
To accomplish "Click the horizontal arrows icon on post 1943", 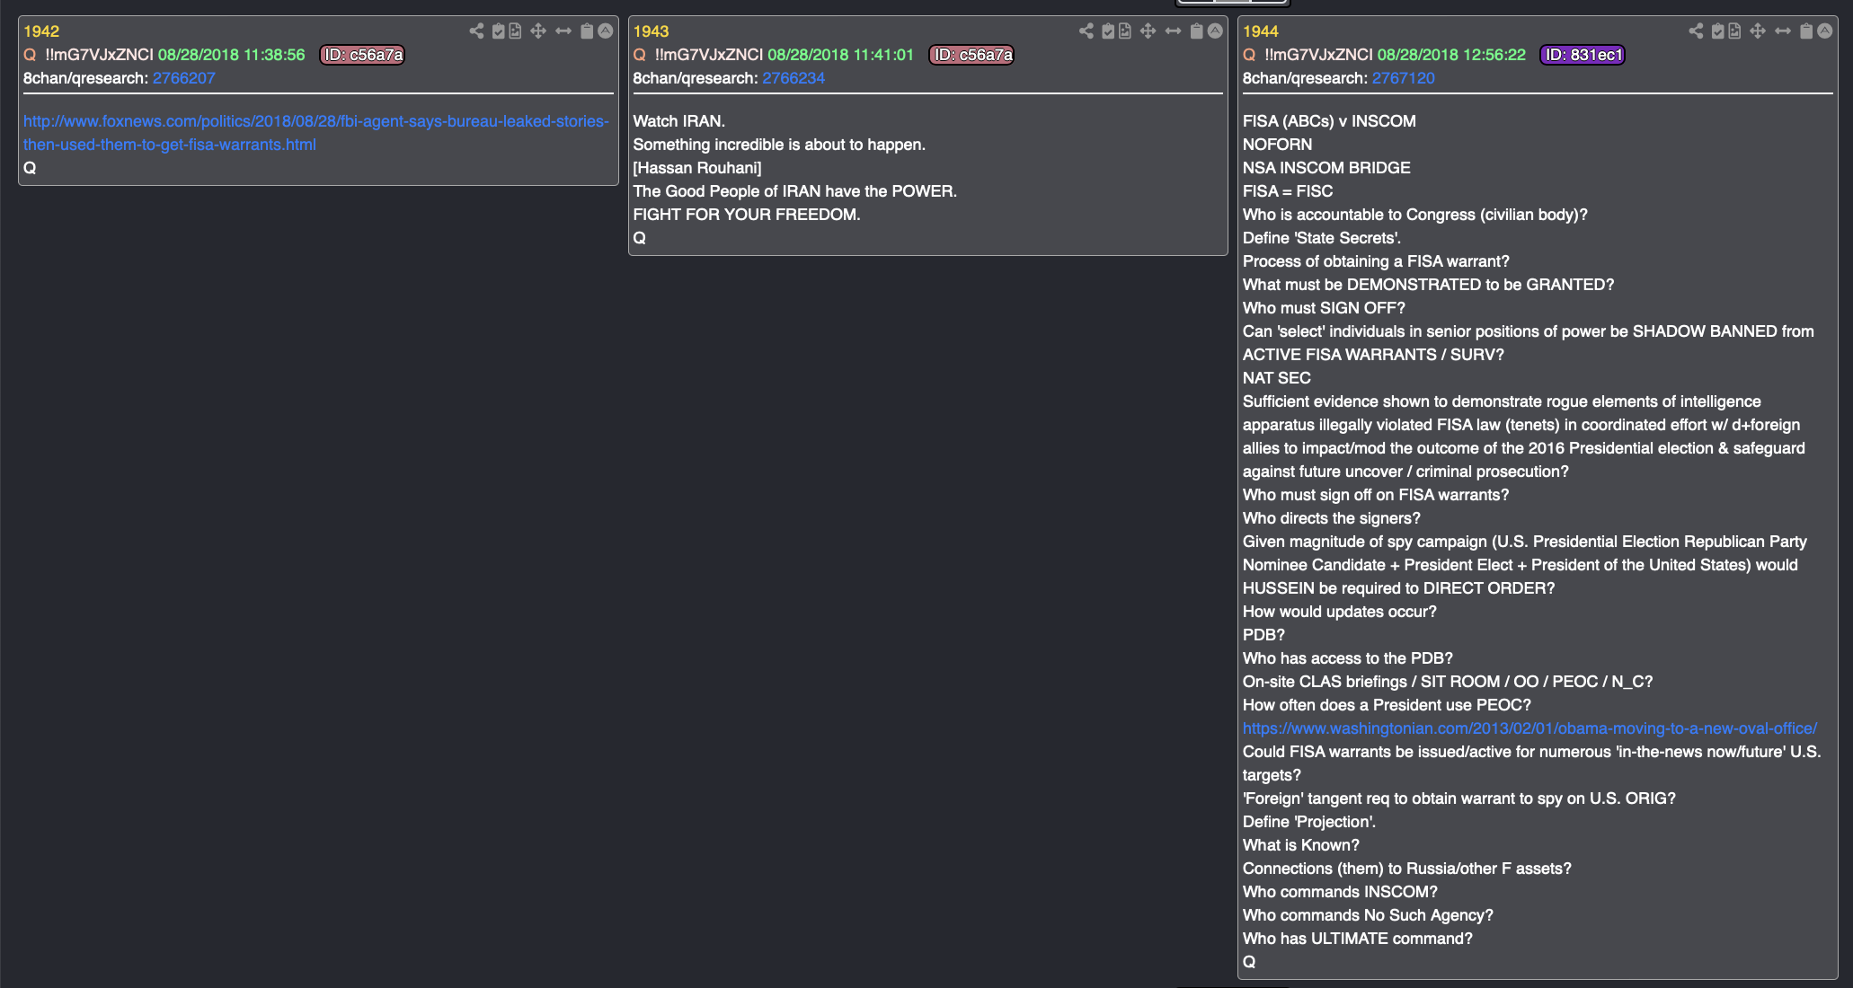I will point(1174,31).
